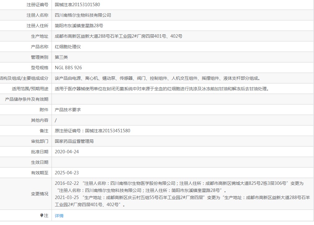Click management category value 第三类
This screenshot has height=225, width=314.
(x=61, y=57)
